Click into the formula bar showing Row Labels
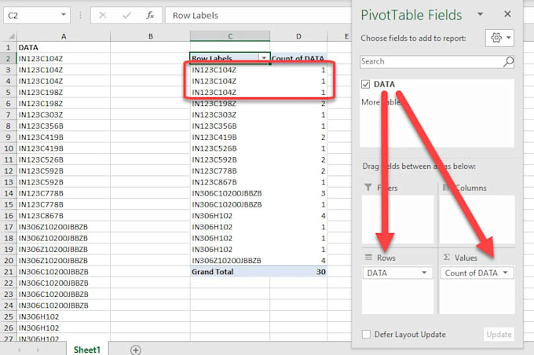 click(x=258, y=16)
